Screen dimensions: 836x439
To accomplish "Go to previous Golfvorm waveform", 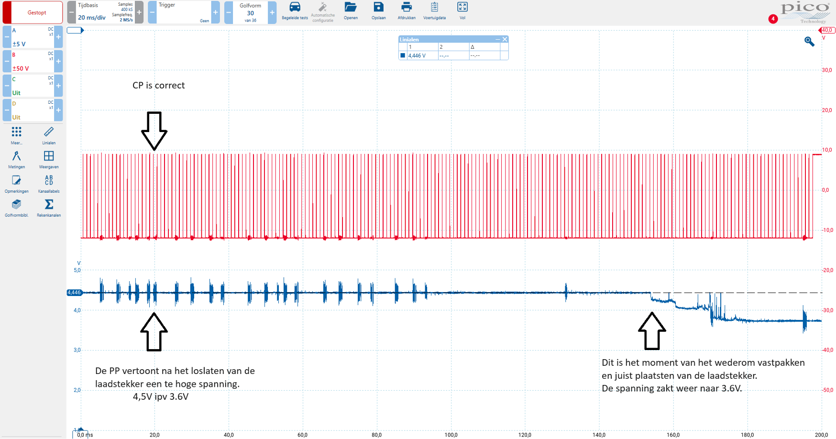I will pos(229,12).
